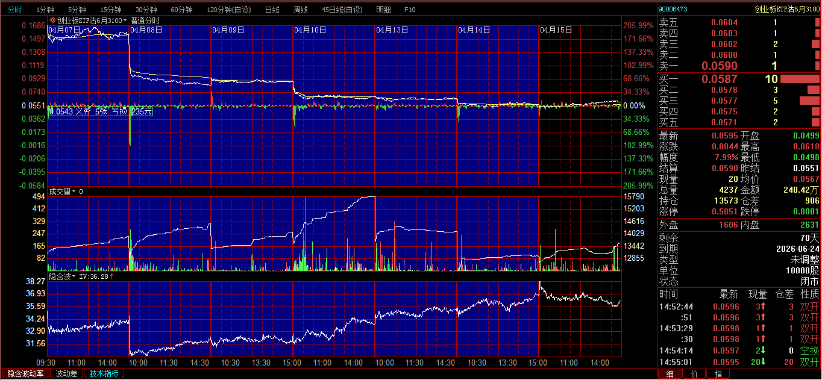The image size is (822, 380).
Task: Click the 买一 bid price 0.0587
Action: point(719,79)
